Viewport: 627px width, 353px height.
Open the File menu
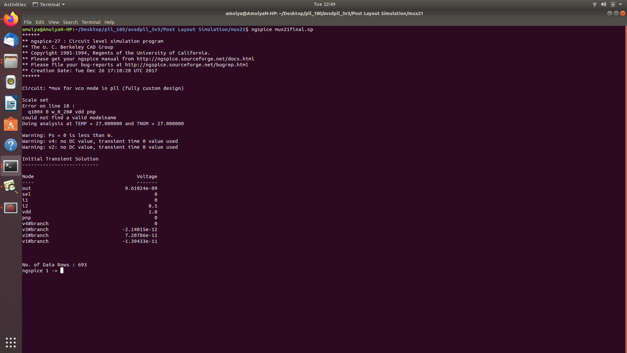pyautogui.click(x=27, y=22)
